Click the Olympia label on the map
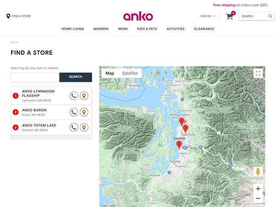This screenshot has height=207, width=276. (x=155, y=175)
